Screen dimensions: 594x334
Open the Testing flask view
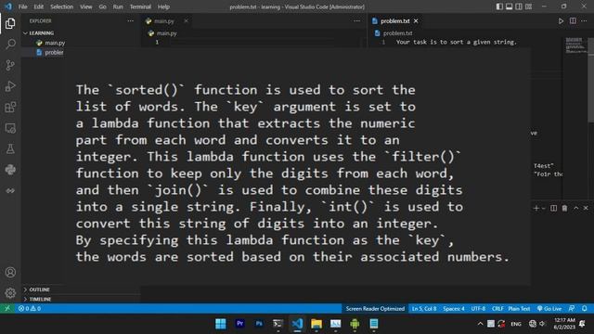tap(10, 148)
